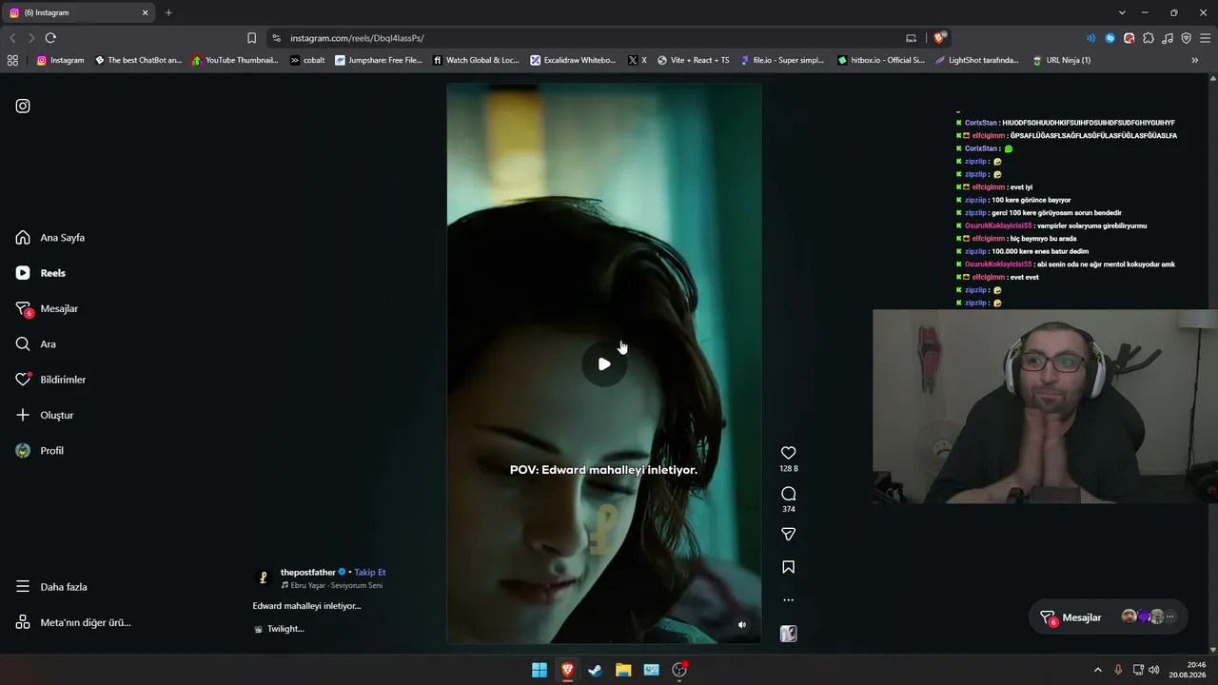Image resolution: width=1218 pixels, height=685 pixels.
Task: Click the red badge extension icon
Action: tap(1129, 38)
